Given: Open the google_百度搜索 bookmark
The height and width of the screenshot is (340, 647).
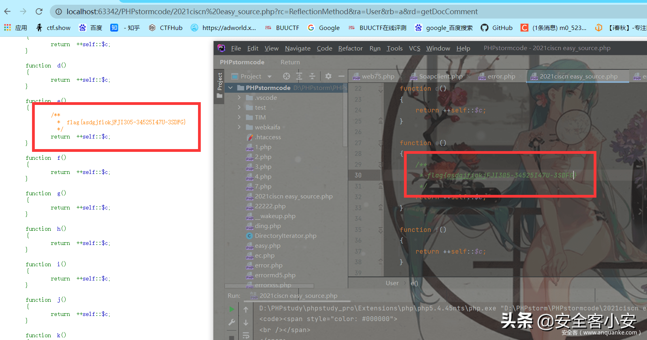Looking at the screenshot, I should [x=444, y=28].
